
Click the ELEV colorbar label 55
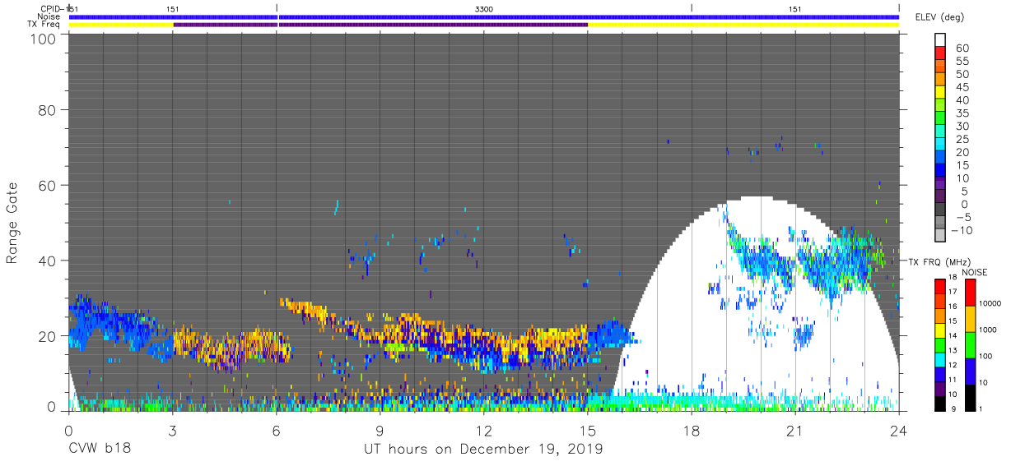tap(962, 62)
